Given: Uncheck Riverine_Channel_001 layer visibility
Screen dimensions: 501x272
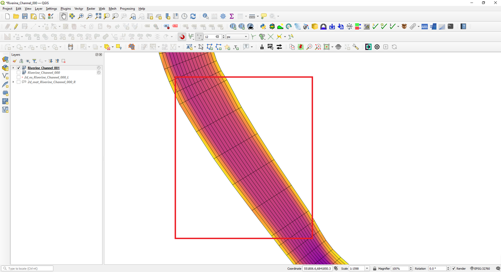Looking at the screenshot, I should (18, 68).
